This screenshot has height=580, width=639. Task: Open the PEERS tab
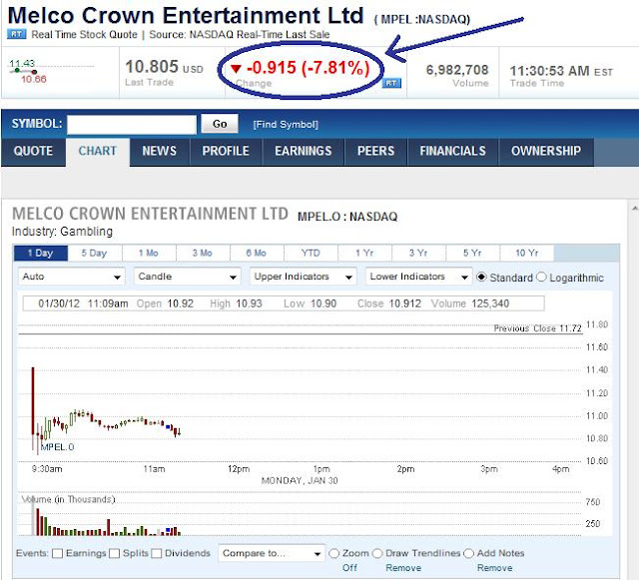coord(375,151)
